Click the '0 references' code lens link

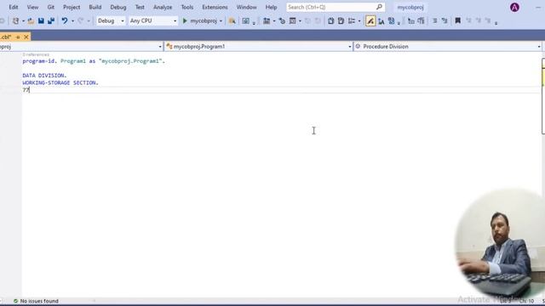[x=36, y=54]
